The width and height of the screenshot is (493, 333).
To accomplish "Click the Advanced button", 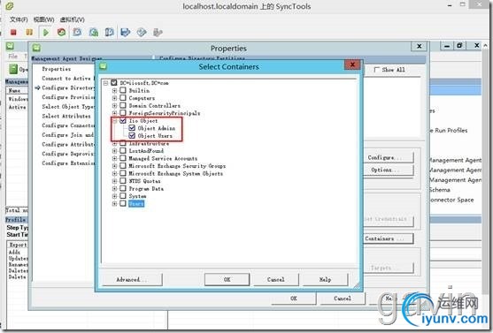I will 132,279.
